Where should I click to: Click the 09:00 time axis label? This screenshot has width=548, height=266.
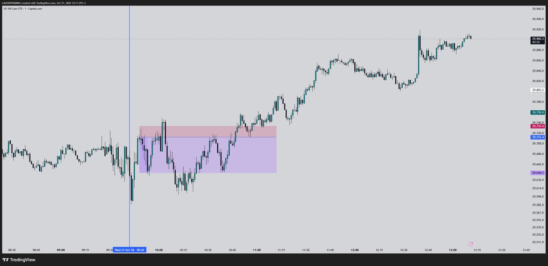[x=61, y=250]
